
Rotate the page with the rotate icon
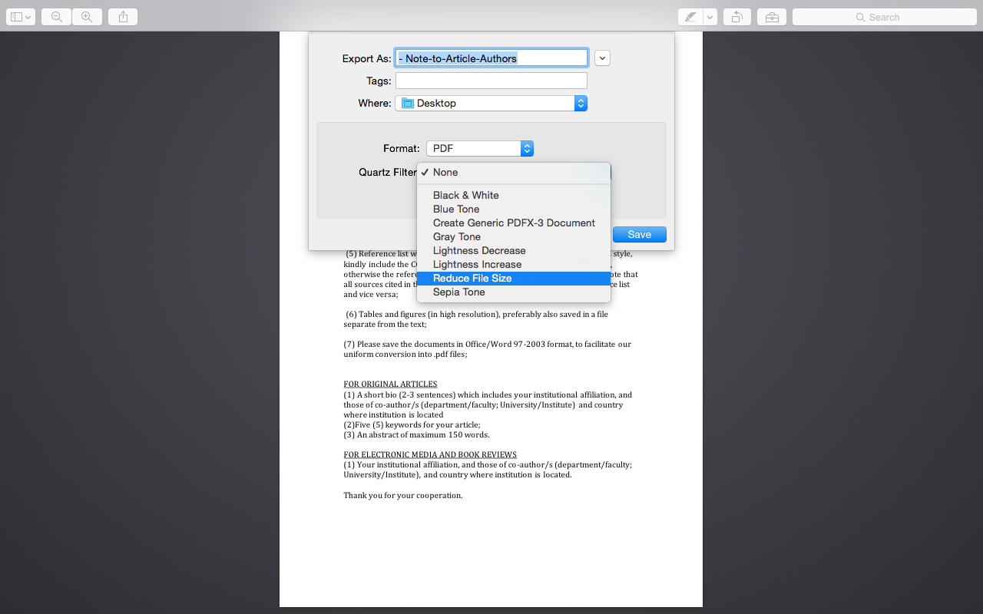pos(736,17)
